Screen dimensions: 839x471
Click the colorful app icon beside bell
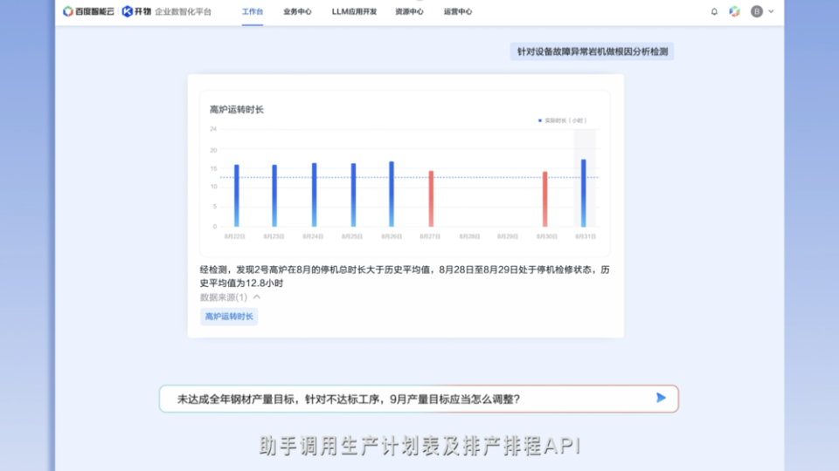(x=734, y=12)
